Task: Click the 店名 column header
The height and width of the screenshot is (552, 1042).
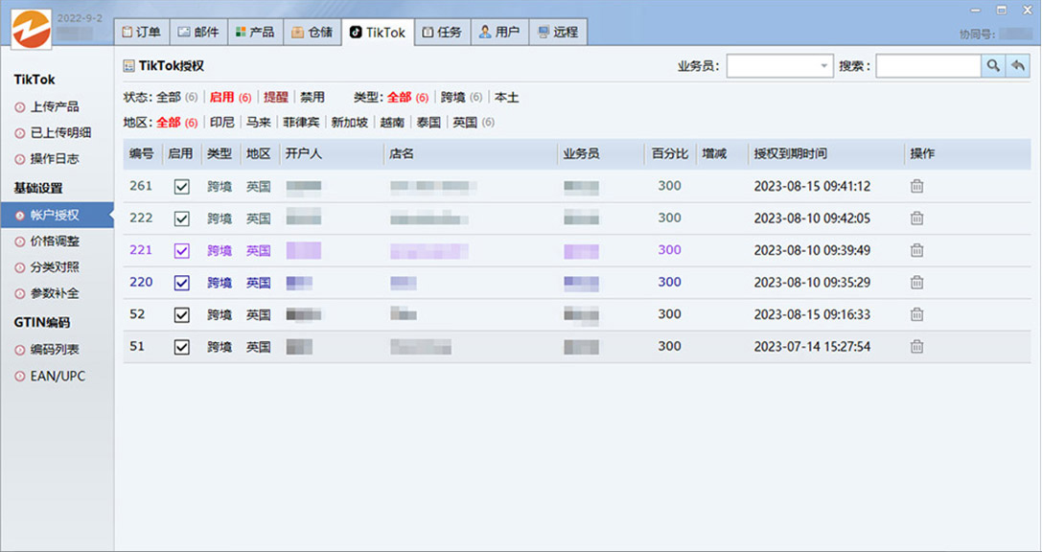Action: tap(402, 153)
